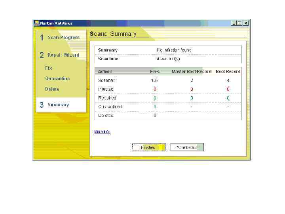This screenshot has height=214, width=285.
Task: Click the Scan: Summary heading
Action: [113, 34]
